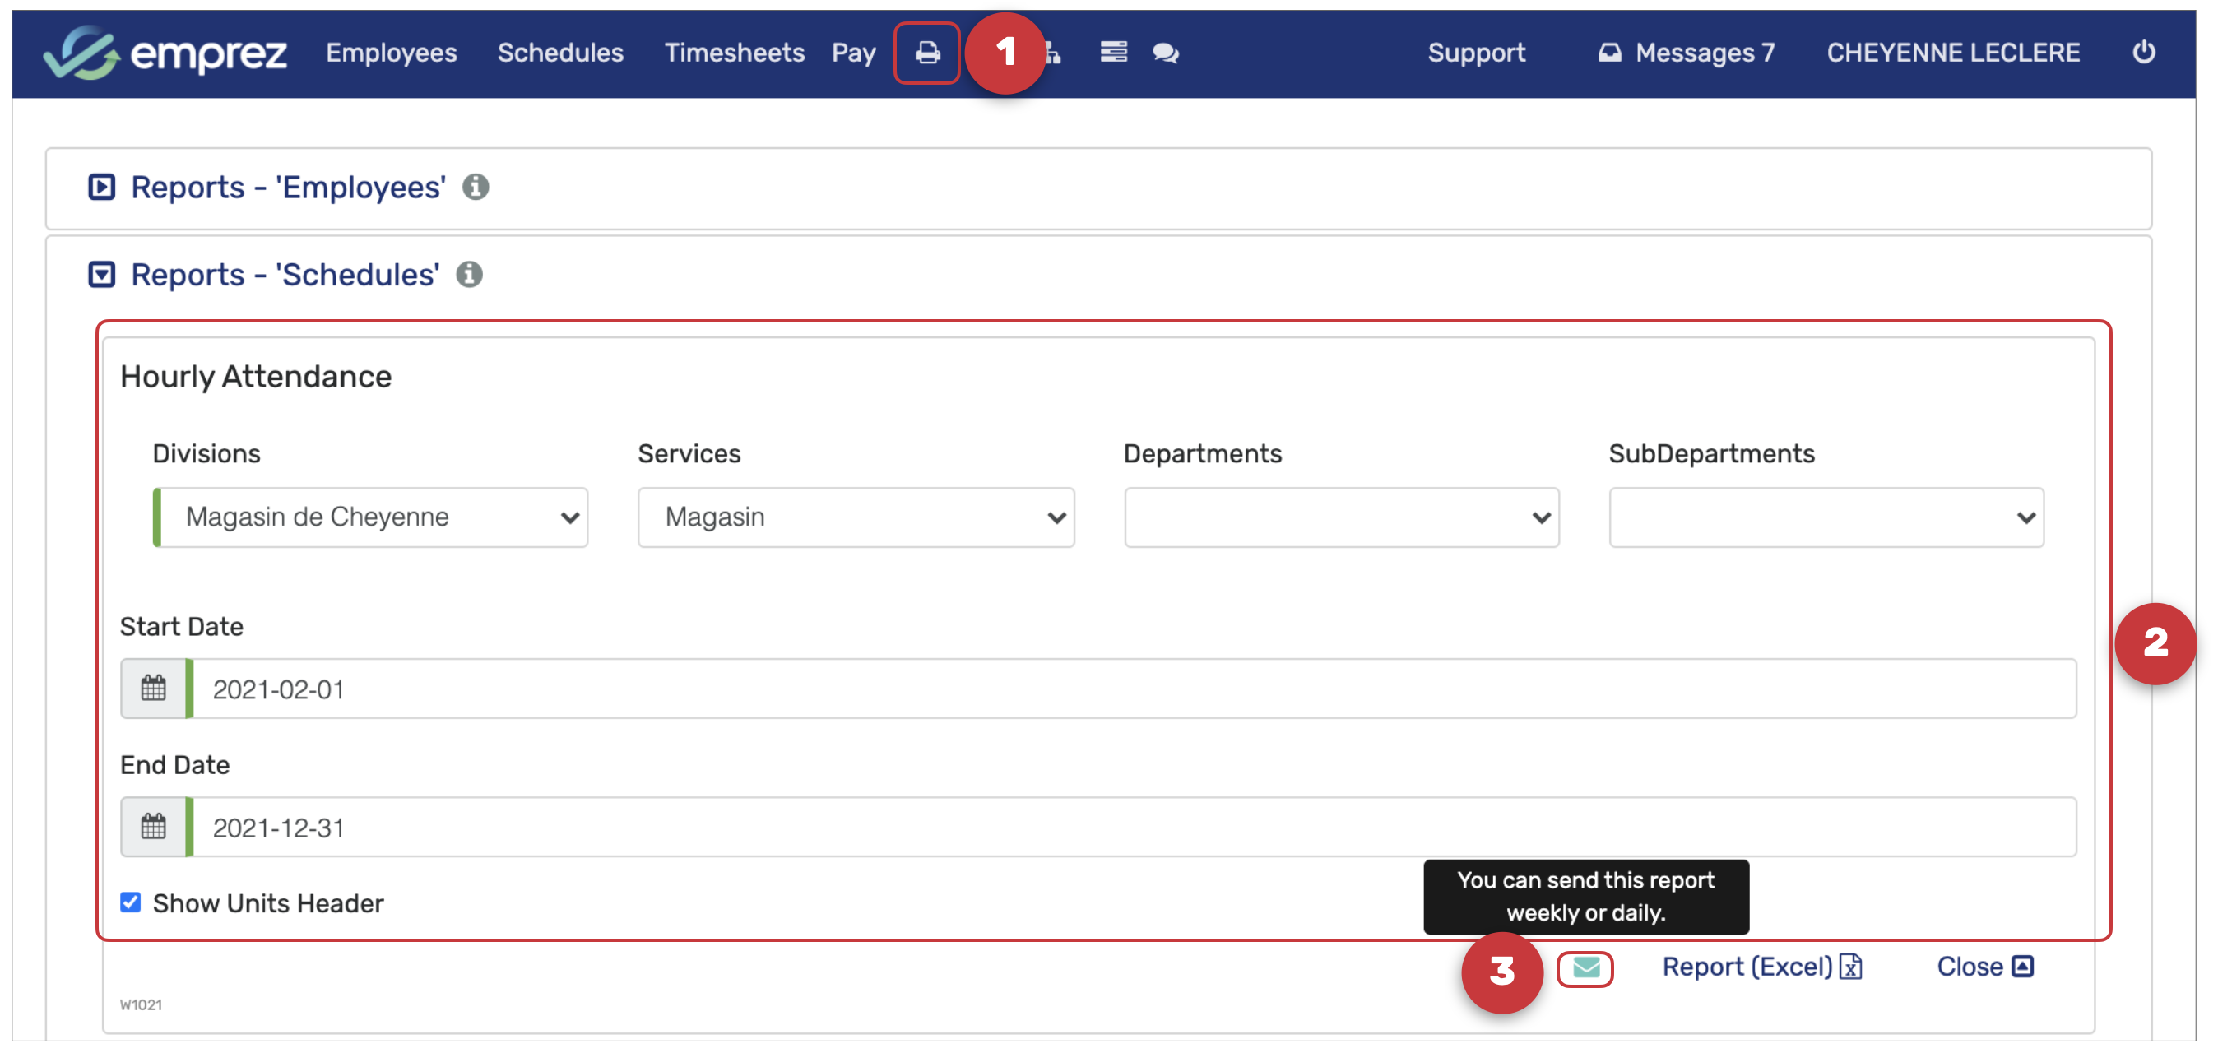
Task: Go to the Timesheets menu
Action: [734, 53]
